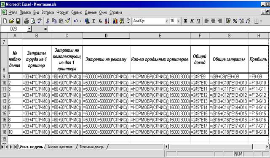Create a new workbook with New icon
This screenshot has height=158, width=270.
tap(5, 21)
